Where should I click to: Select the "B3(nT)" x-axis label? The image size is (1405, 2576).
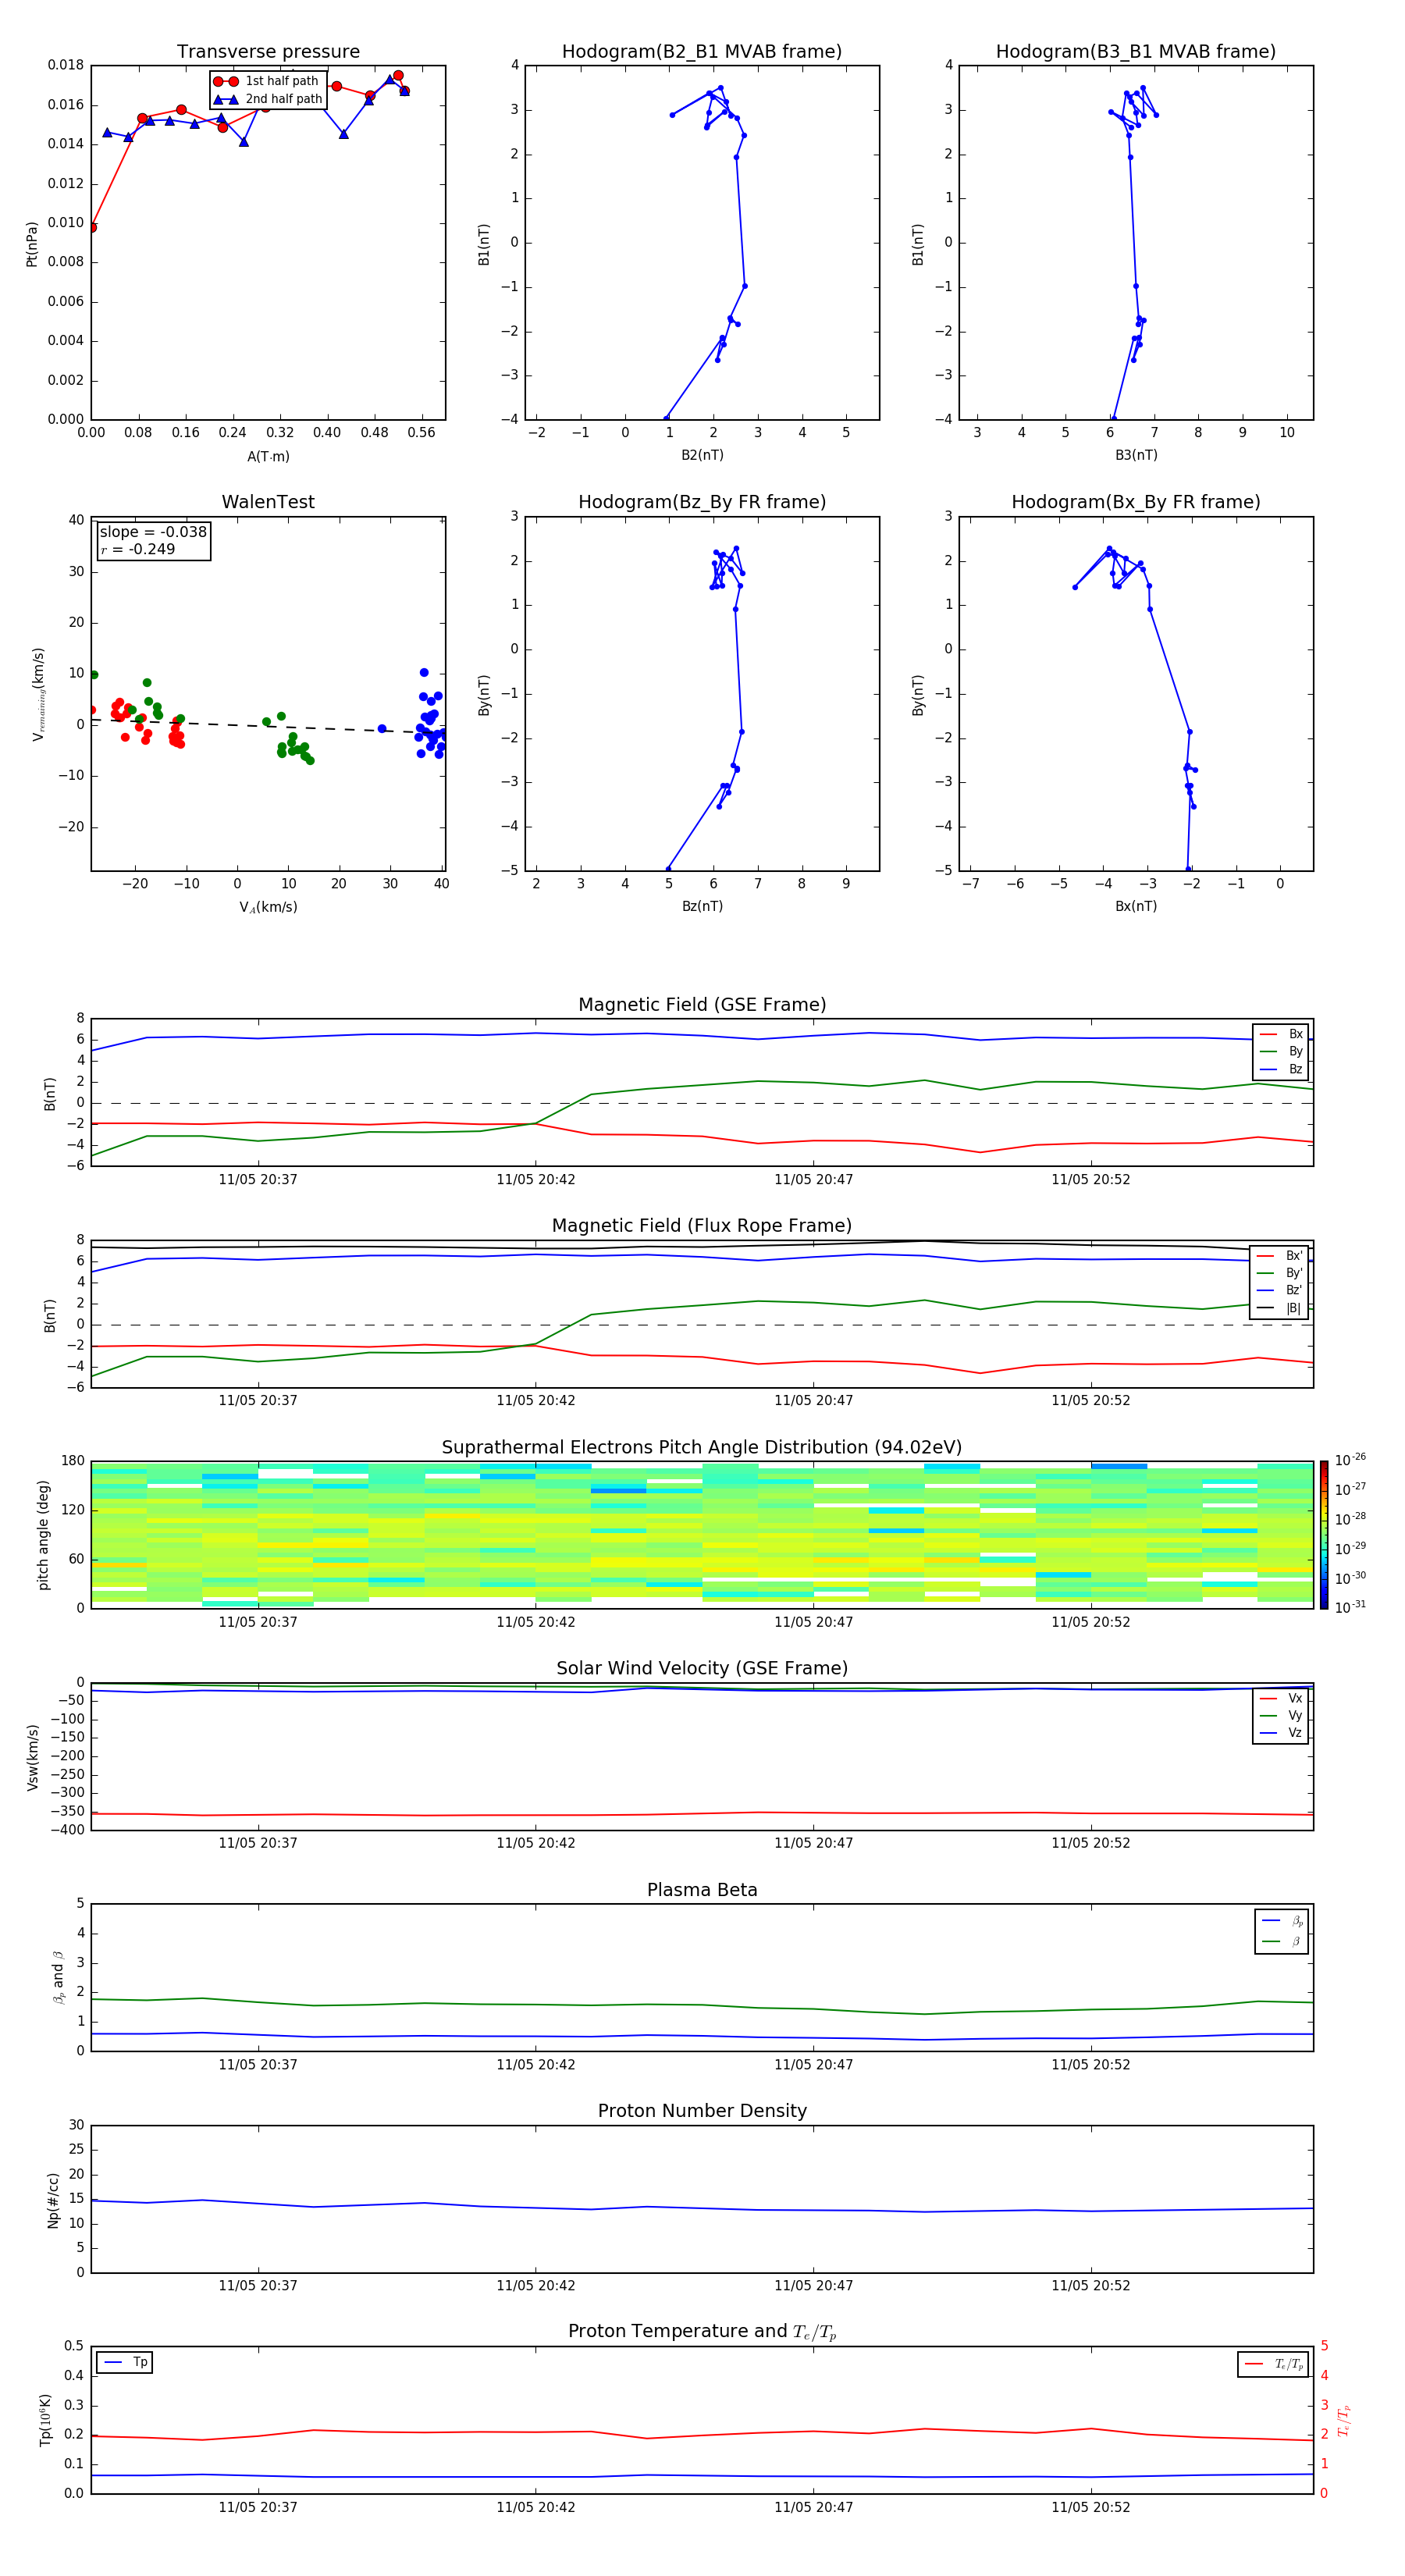click(1136, 455)
